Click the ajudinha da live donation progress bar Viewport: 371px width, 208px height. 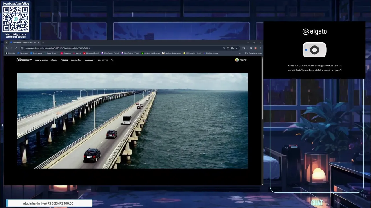[x=49, y=203]
